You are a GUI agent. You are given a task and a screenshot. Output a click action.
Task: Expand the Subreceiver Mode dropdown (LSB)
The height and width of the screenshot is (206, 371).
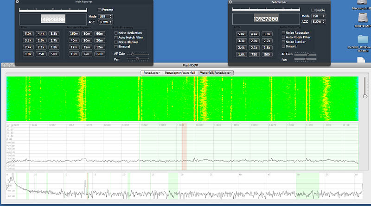click(318, 16)
